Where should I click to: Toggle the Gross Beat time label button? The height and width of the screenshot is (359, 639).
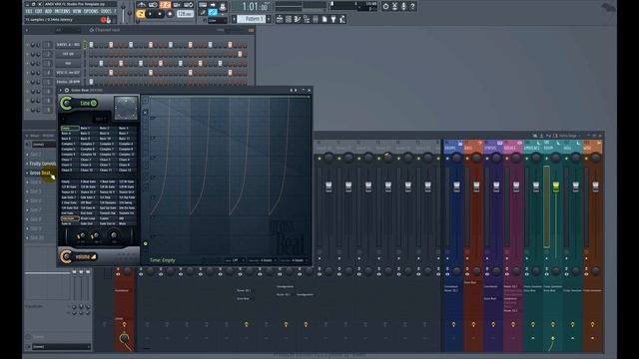click(x=88, y=103)
